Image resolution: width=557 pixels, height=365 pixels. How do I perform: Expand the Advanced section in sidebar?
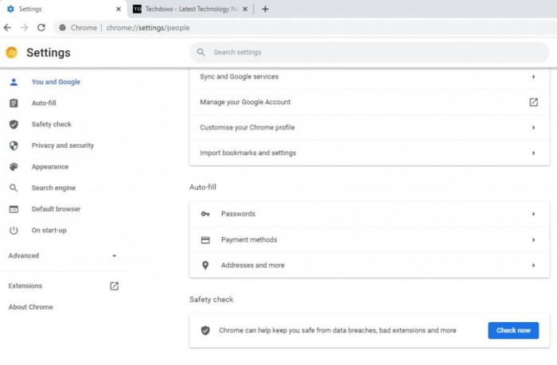pos(114,256)
